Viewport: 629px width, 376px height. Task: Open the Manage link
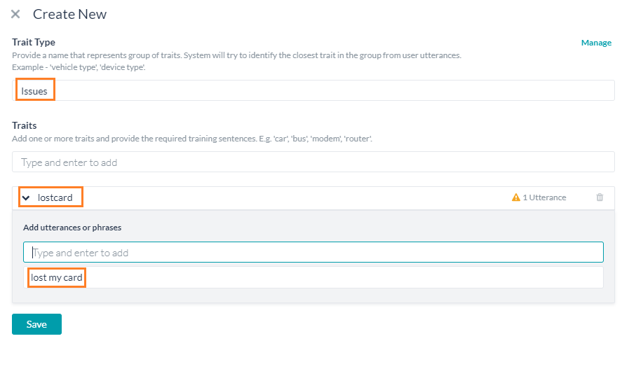point(596,43)
